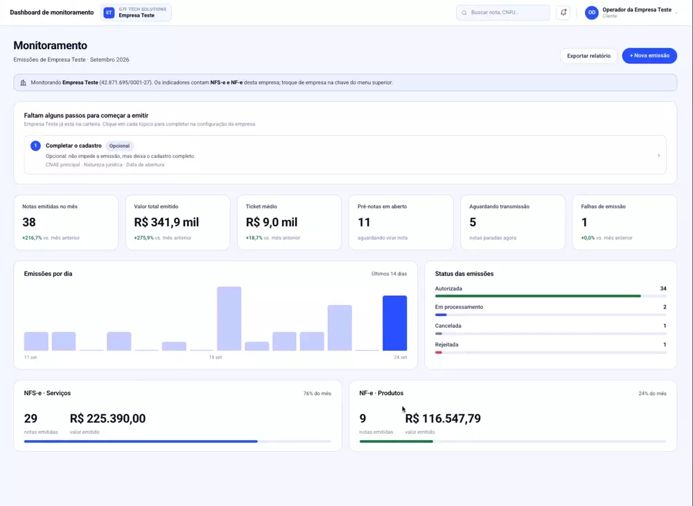Click Exportar relatório button
The width and height of the screenshot is (693, 506).
(588, 55)
